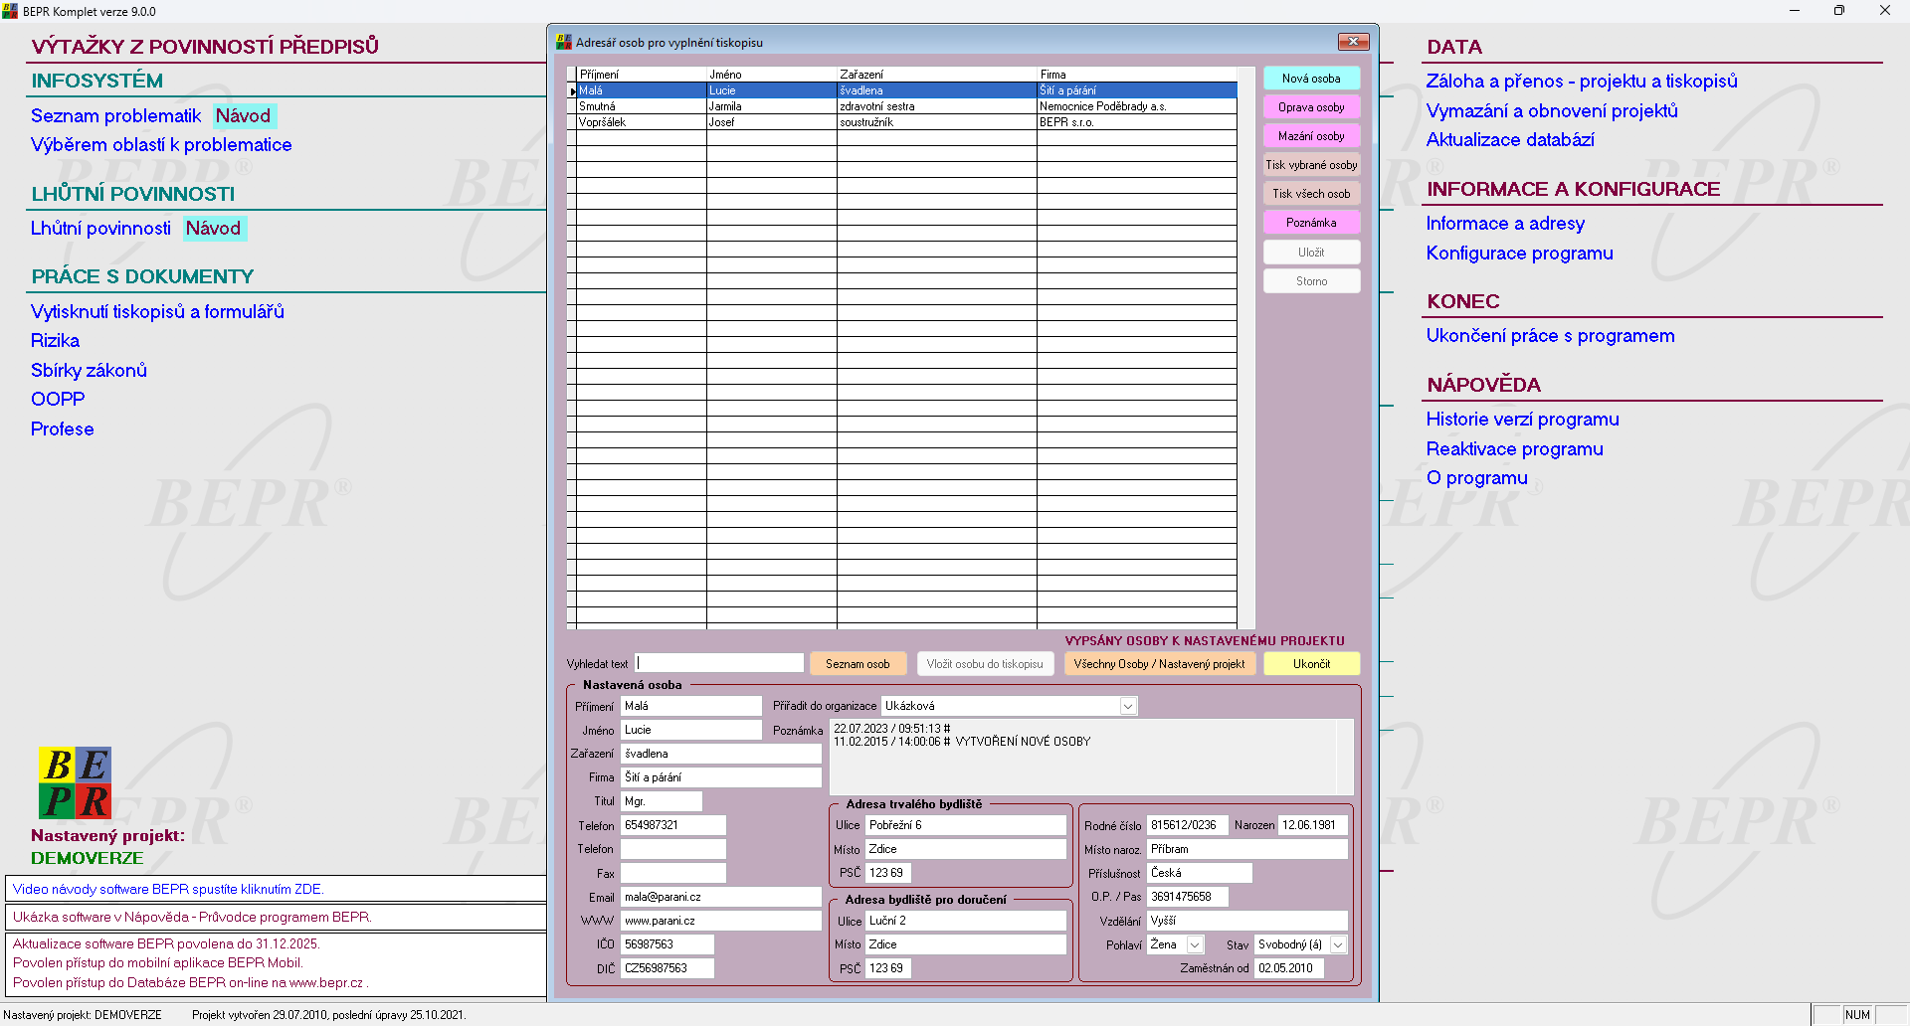This screenshot has height=1026, width=1910.
Task: Minimize the BEPR main window
Action: point(1795,10)
